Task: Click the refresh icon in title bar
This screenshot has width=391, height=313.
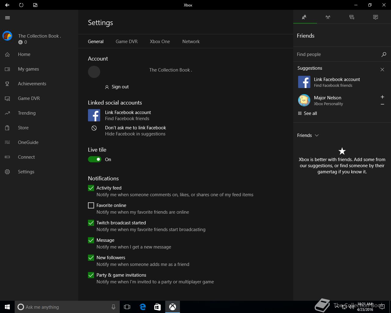Action: point(21,5)
